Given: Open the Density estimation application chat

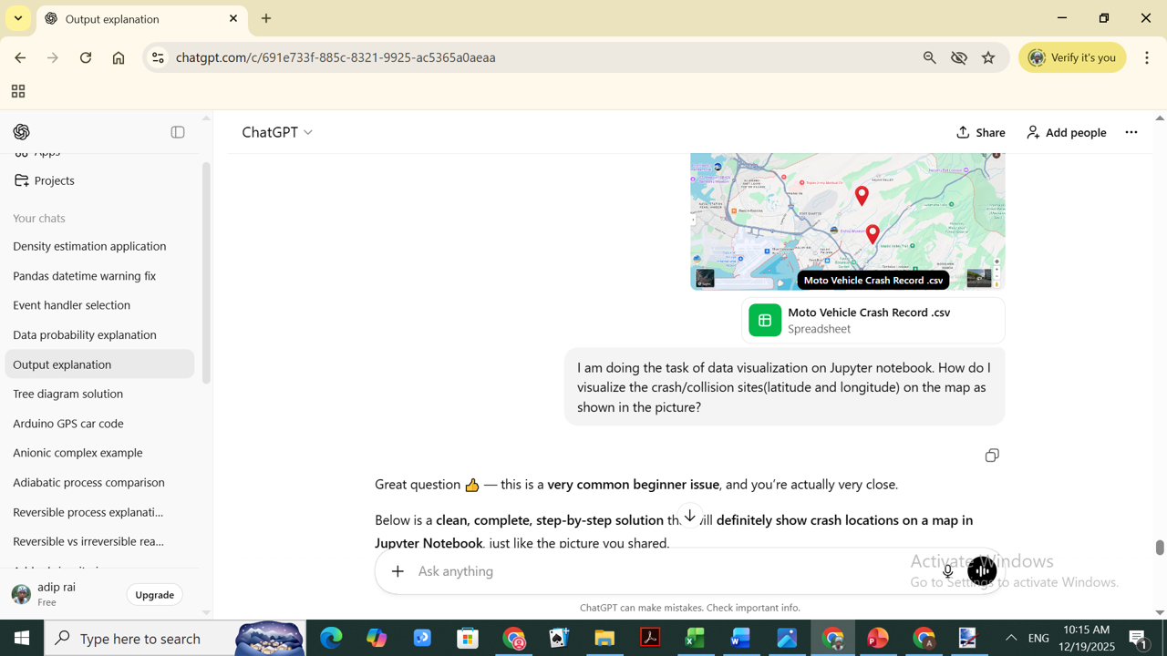Looking at the screenshot, I should tap(89, 246).
